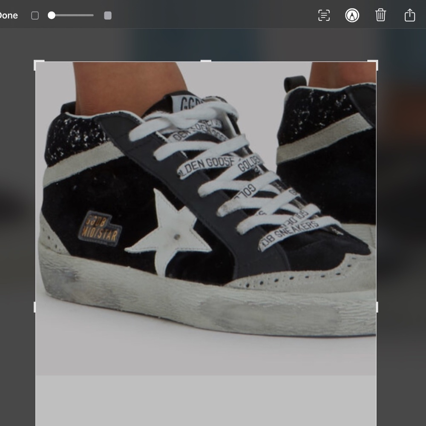Click the small outlined square icon
The height and width of the screenshot is (426, 426).
pos(35,15)
